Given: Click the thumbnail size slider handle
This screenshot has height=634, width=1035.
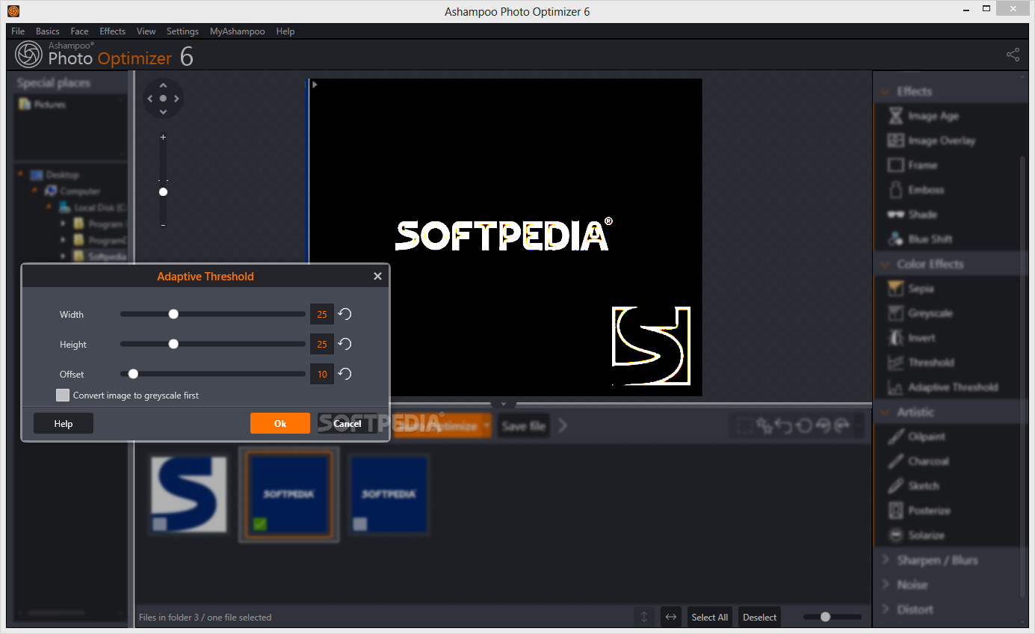Looking at the screenshot, I should (825, 617).
